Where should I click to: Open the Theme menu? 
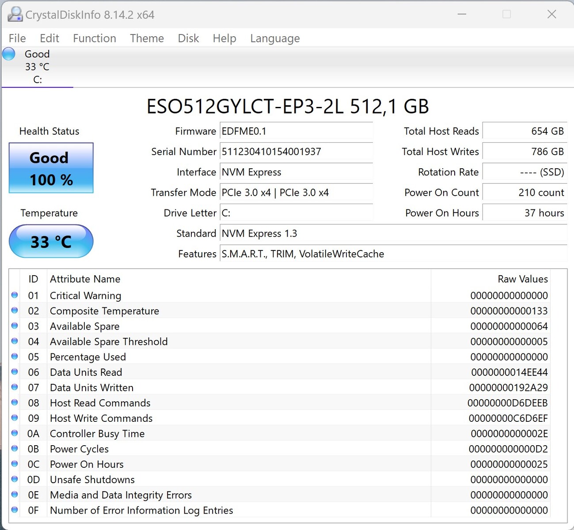pos(147,38)
